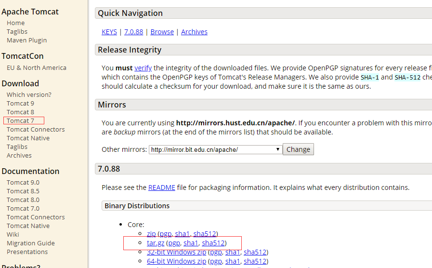Screen dimensions: 432x268
Task: Click Archives in Quick Navigation
Action: click(194, 32)
